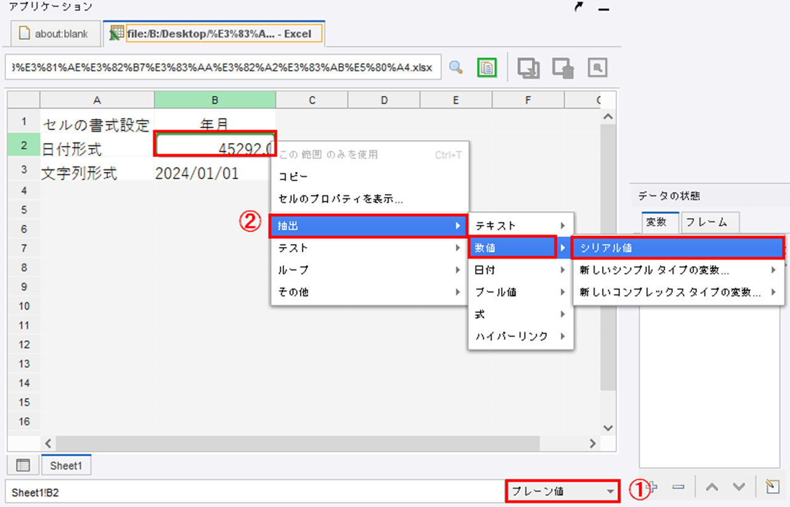Click the green-bordered document icon in toolbar
Image resolution: width=790 pixels, height=507 pixels.
[487, 67]
